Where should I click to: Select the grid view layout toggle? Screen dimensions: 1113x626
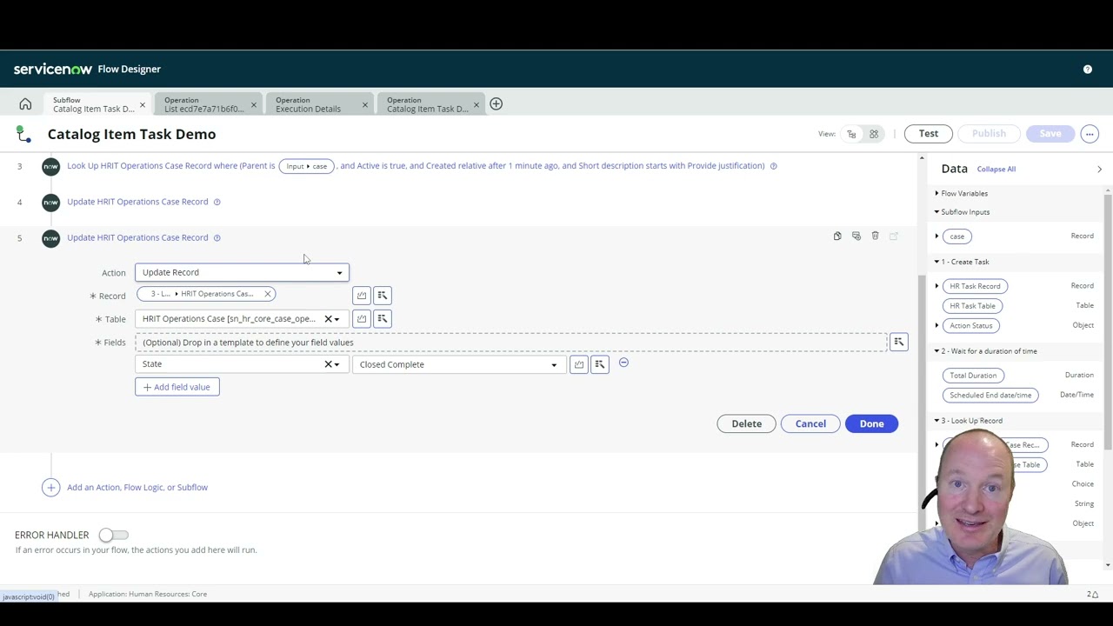[x=874, y=133]
